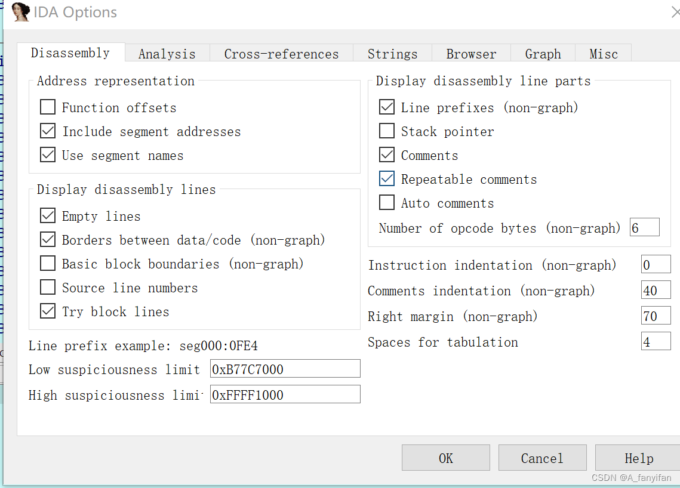Focus the High suspiciousness limit field
680x488 pixels.
pyautogui.click(x=285, y=394)
